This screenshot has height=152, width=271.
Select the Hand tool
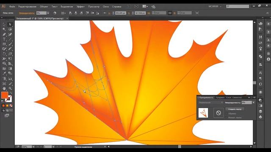click(4, 88)
